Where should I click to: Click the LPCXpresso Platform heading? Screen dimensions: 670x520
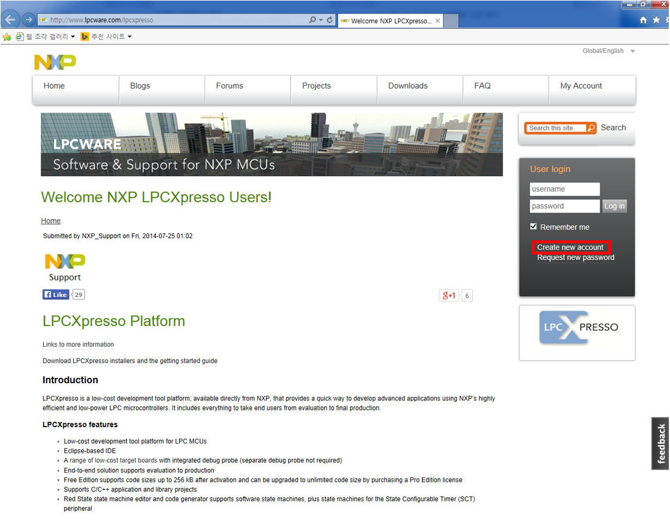click(114, 321)
